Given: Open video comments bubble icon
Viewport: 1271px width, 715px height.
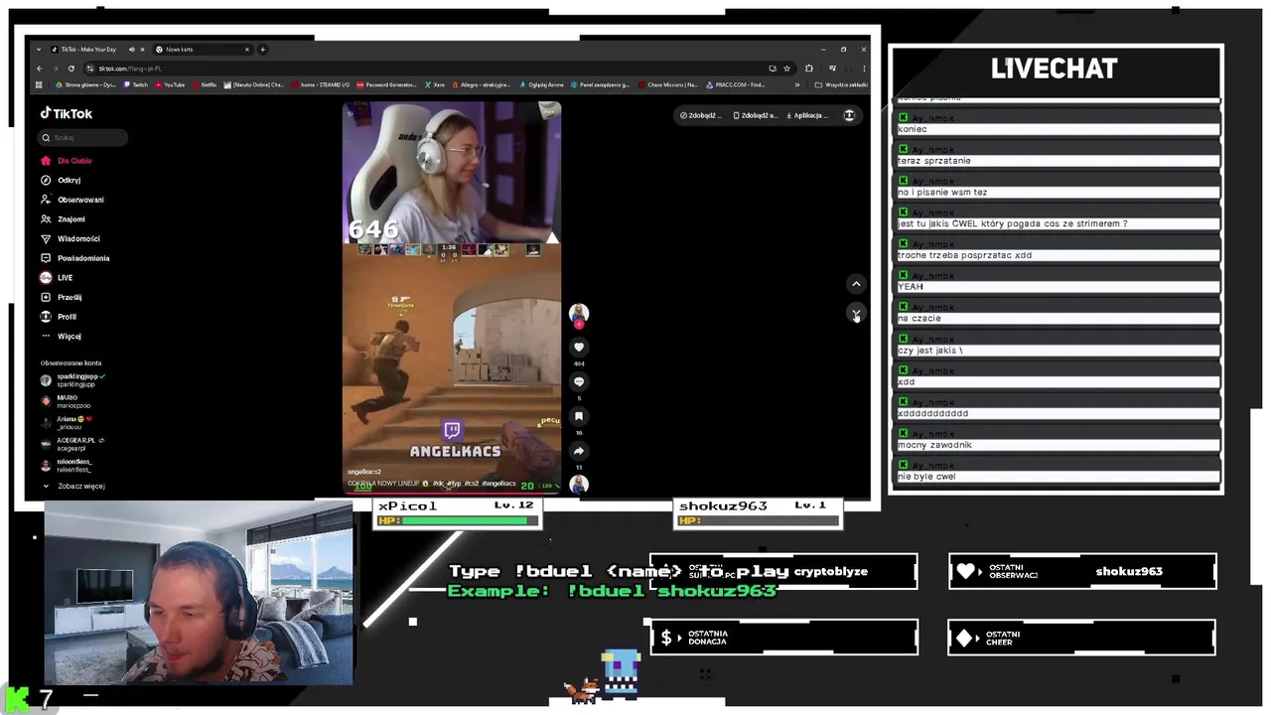Looking at the screenshot, I should point(579,381).
